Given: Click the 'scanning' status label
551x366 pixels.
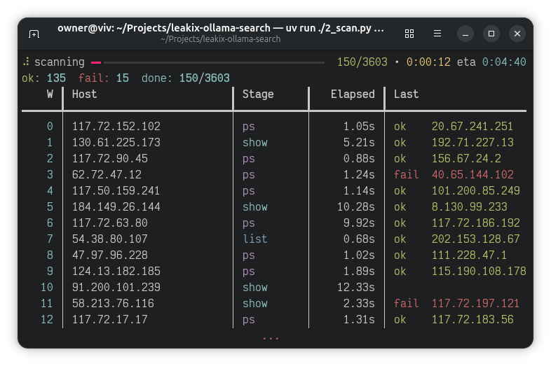Looking at the screenshot, I should pos(60,62).
